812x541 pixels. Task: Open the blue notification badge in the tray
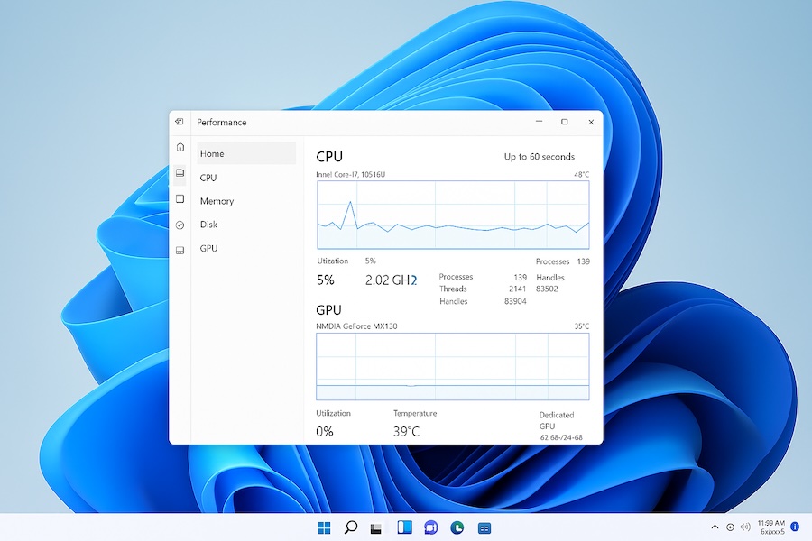point(795,527)
